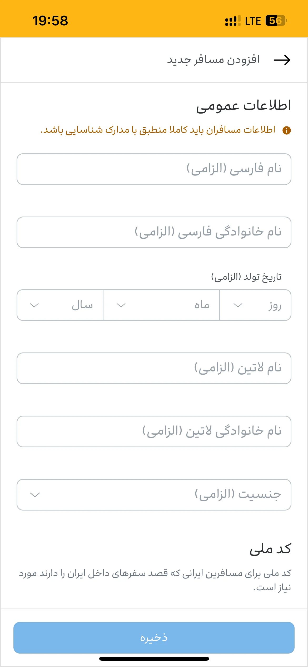Tap the chevron in the جنسیت field
Image resolution: width=308 pixels, height=667 pixels.
[35, 495]
